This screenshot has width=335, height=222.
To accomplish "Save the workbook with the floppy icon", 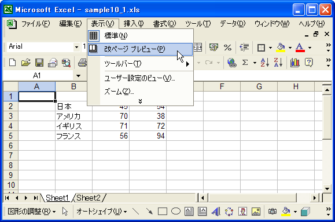I will (x=39, y=63).
